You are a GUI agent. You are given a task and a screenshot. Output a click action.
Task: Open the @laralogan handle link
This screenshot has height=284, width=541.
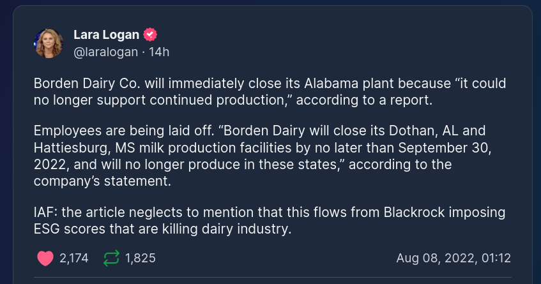coord(106,52)
